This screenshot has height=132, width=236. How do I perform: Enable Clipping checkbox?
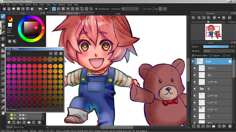[x=210, y=56]
